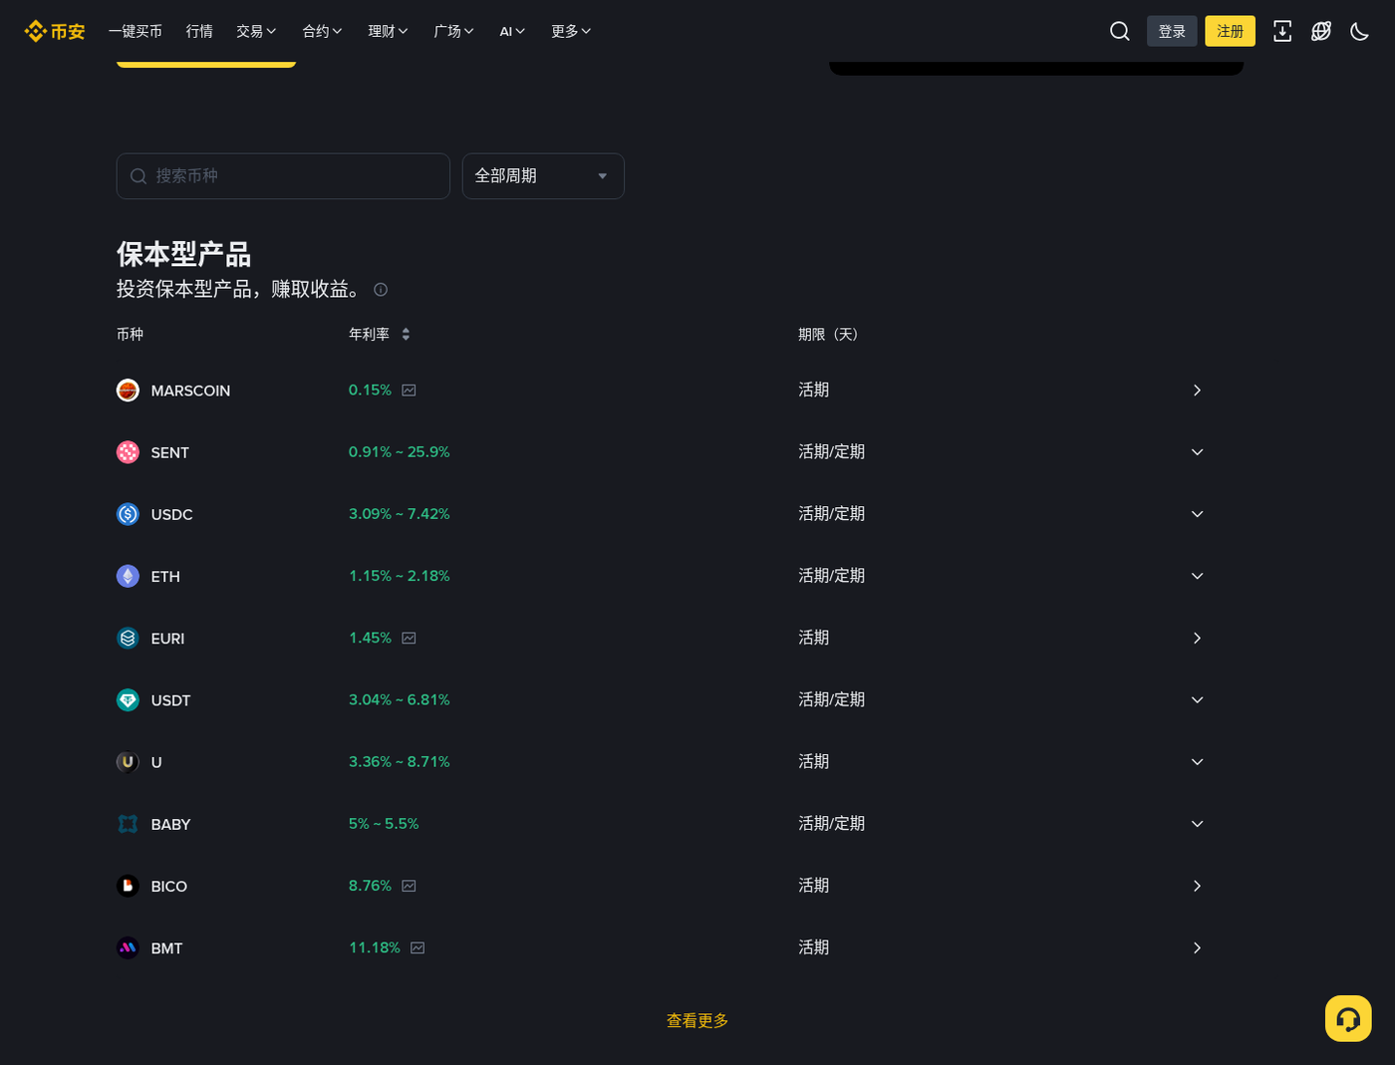Click the 登录 login button
This screenshot has height=1065, width=1395.
point(1172,31)
